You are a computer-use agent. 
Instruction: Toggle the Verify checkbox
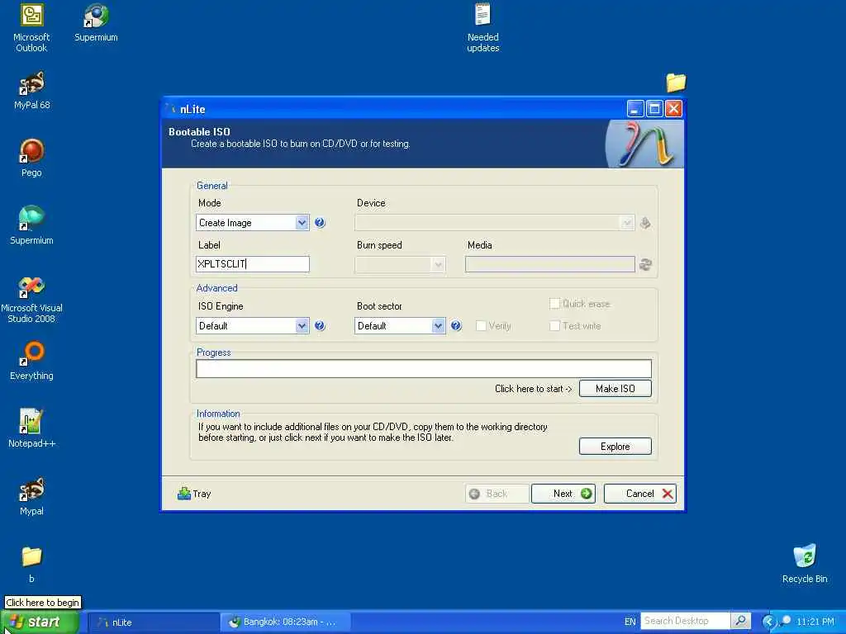pos(481,325)
